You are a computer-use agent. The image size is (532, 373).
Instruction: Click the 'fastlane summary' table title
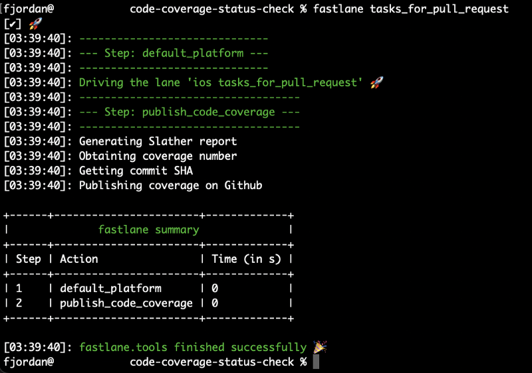[148, 230]
